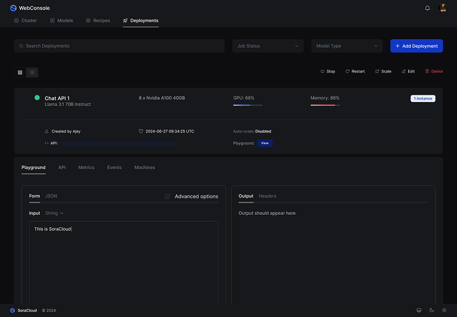Open the user avatar menu
Screen dimensions: 457x317
[442, 8]
